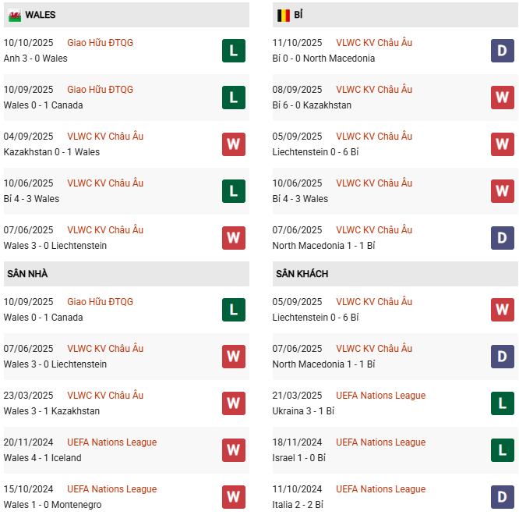Click the W badge for Wales 4 - 1 Iceland
This screenshot has width=519, height=515.
pos(234,450)
